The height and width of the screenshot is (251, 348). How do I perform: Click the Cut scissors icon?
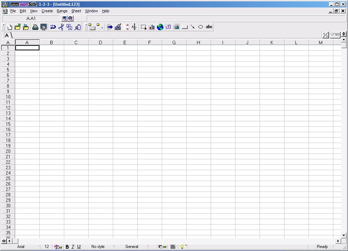tap(61, 27)
